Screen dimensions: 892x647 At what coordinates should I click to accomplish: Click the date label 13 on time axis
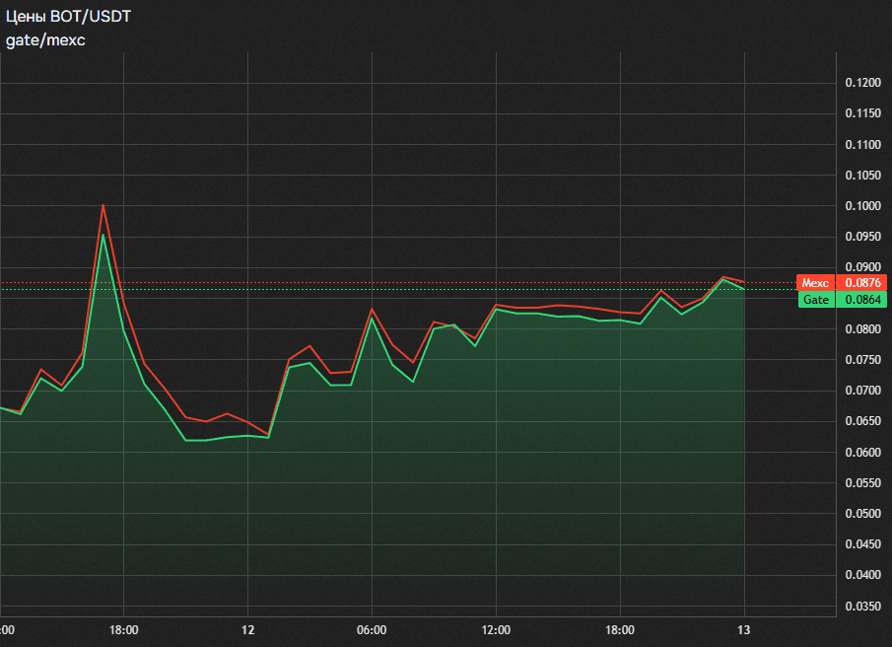(744, 630)
